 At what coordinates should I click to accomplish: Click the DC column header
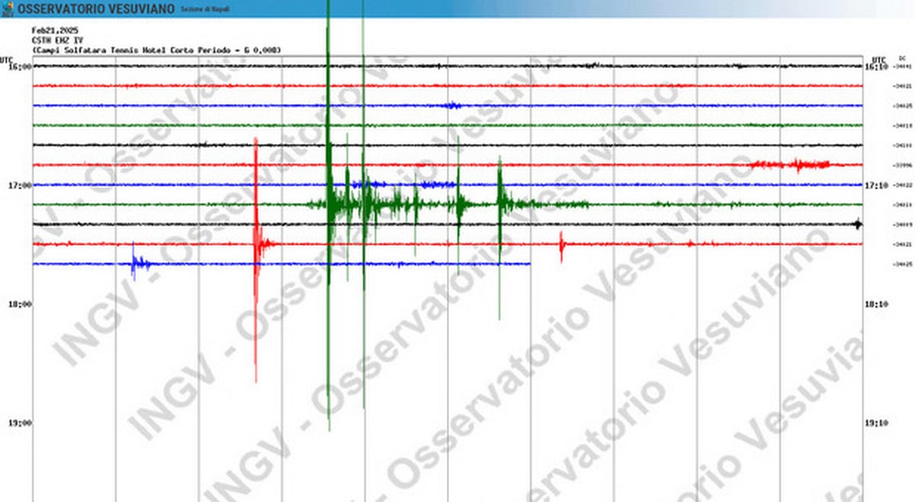point(902,58)
